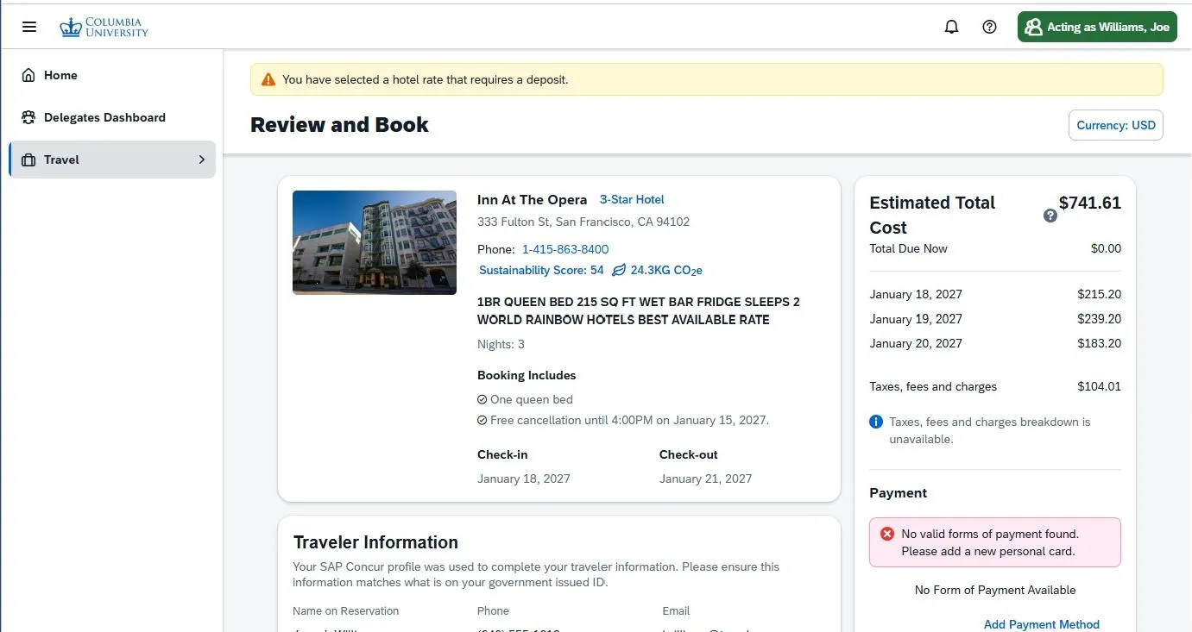Click the Delegates Dashboard icon
1192x632 pixels.
(28, 117)
